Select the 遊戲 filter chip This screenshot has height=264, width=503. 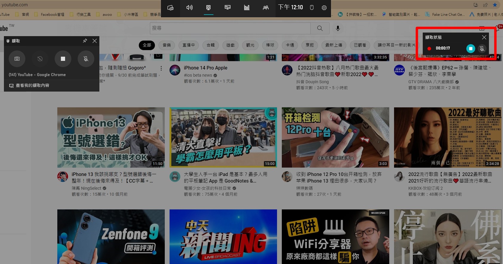pos(230,45)
